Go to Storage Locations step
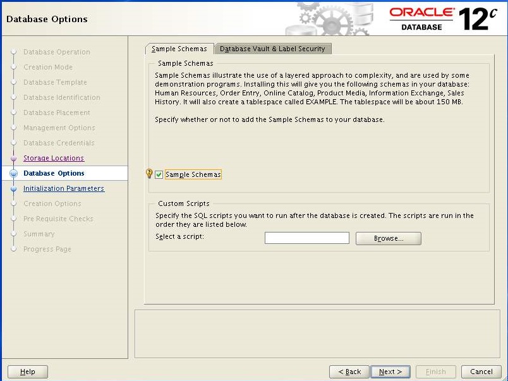 [54, 158]
